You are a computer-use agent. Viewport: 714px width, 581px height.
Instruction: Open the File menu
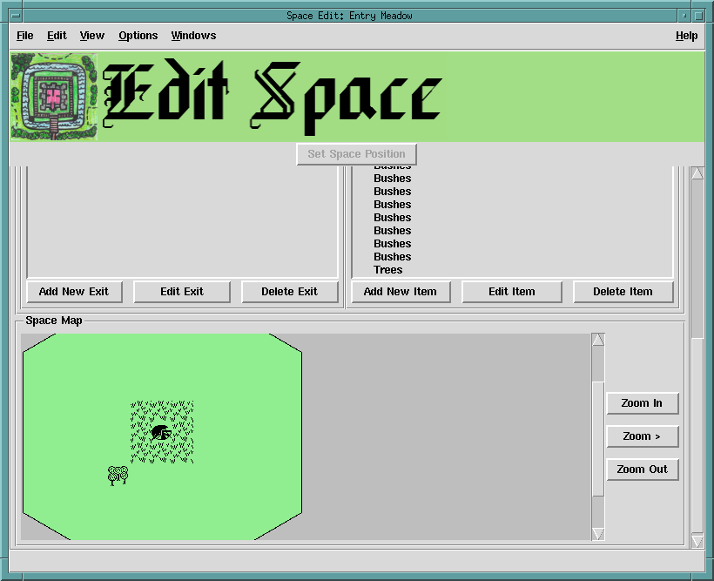click(25, 36)
